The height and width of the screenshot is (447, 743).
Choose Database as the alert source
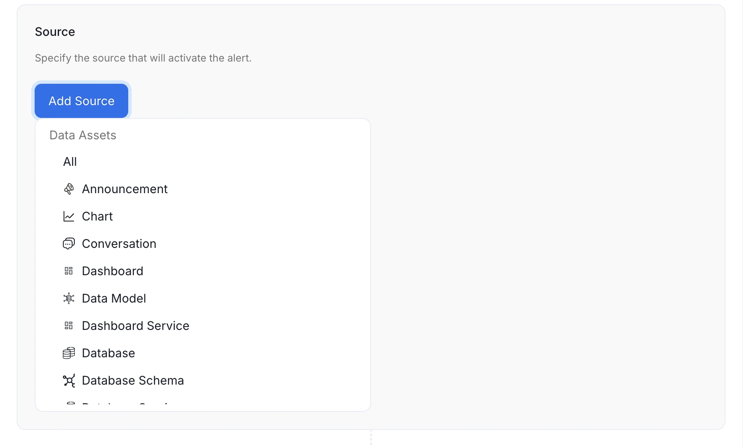click(x=108, y=353)
